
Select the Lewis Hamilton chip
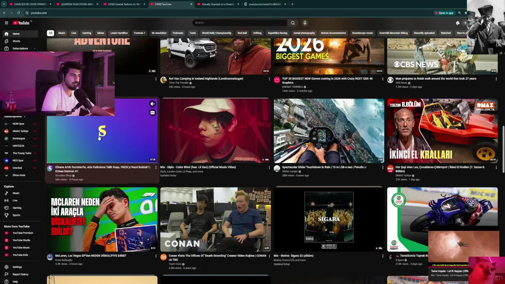(x=119, y=33)
